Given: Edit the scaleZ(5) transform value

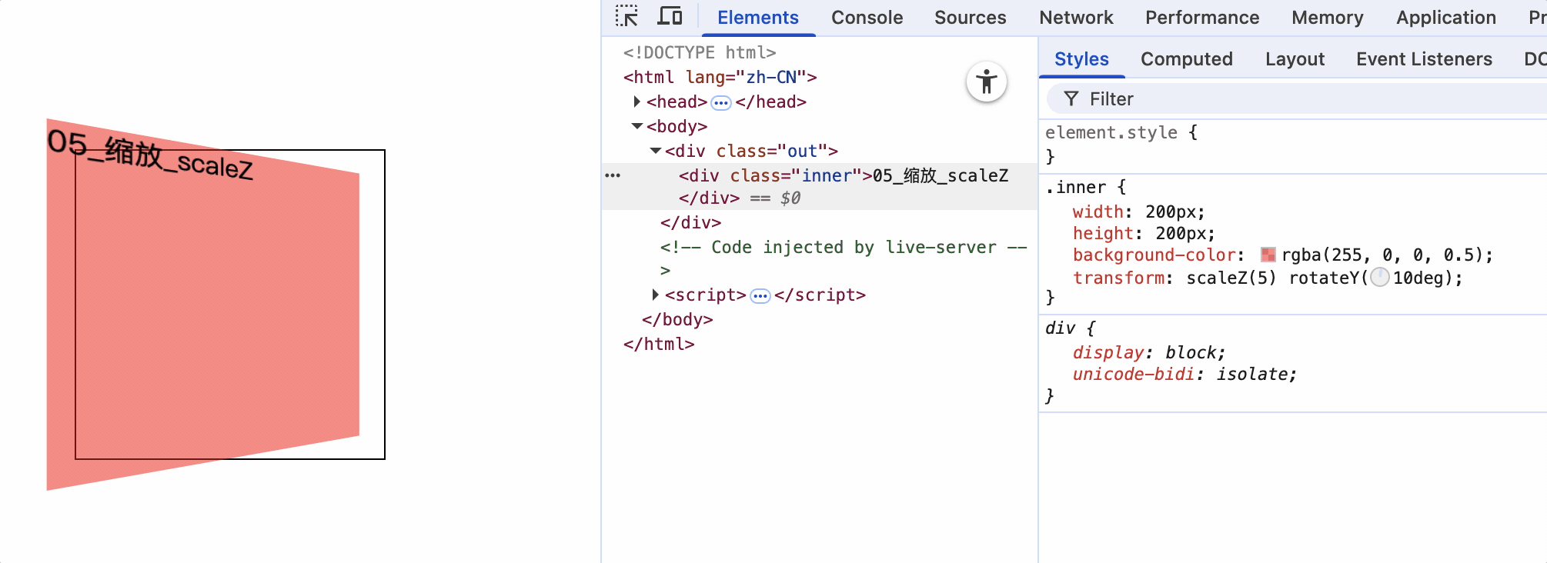Looking at the screenshot, I should (1231, 278).
